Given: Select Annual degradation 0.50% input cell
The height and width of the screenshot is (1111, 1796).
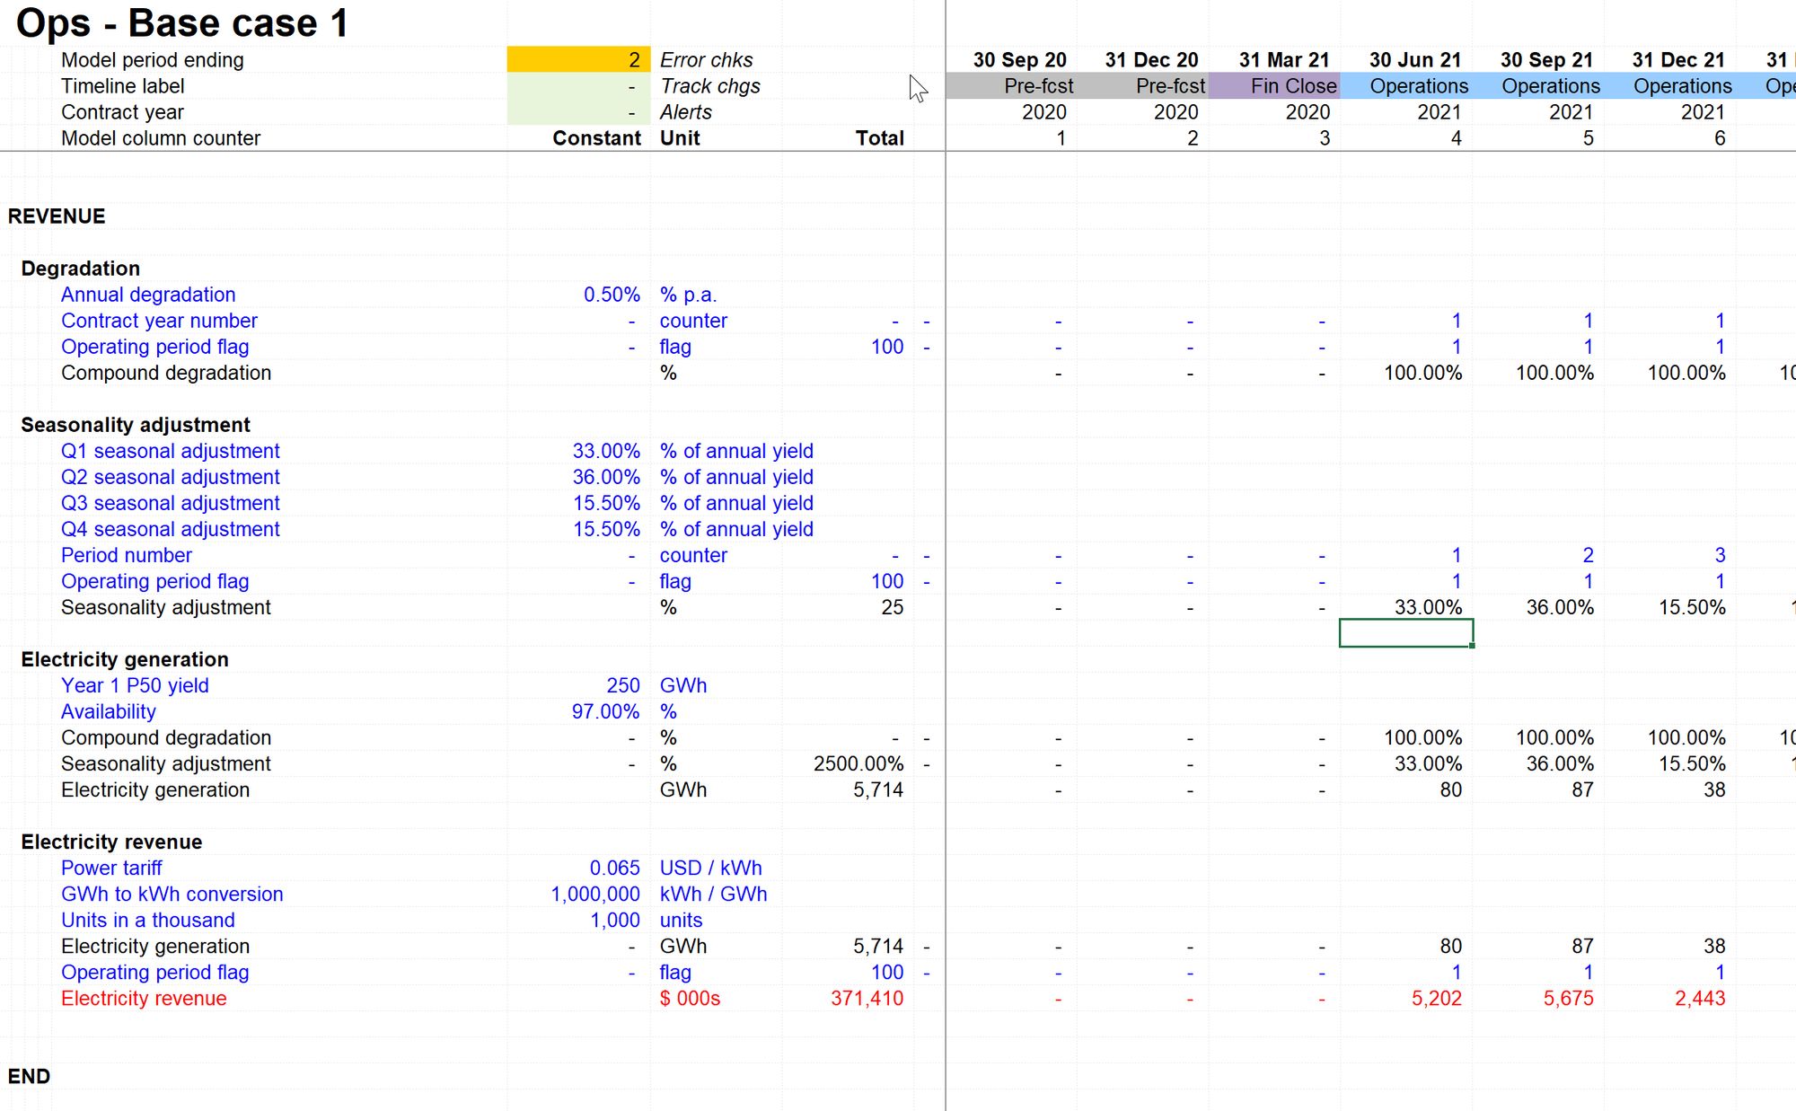Looking at the screenshot, I should 611,295.
